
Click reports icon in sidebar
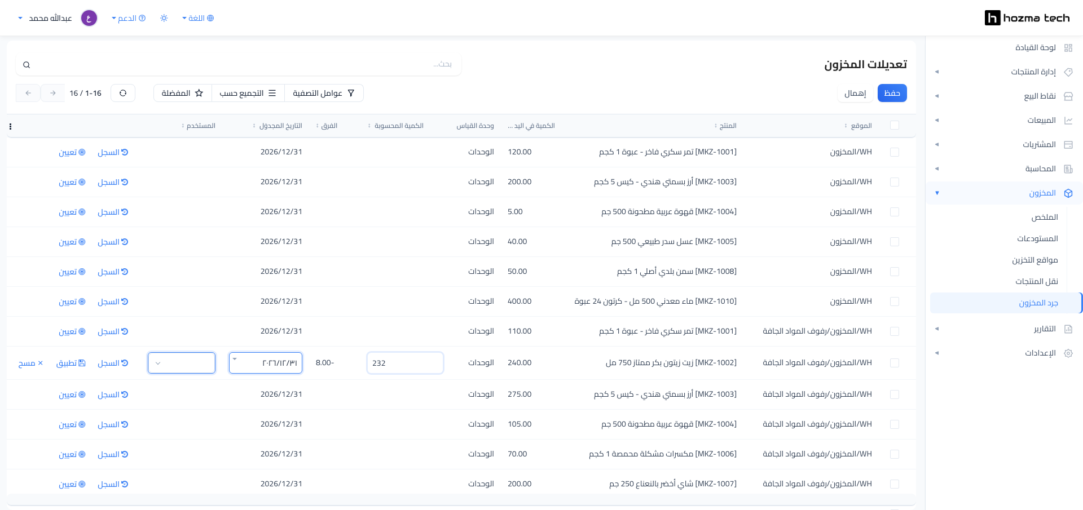tap(1068, 329)
